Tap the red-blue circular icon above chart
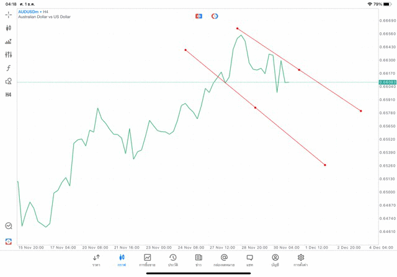Viewport: 397px width, 277px height. coord(215,16)
